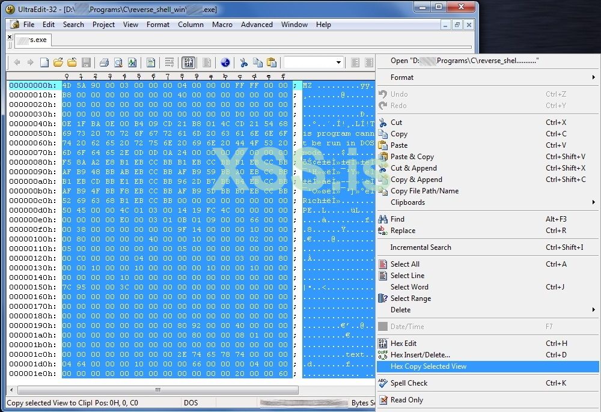Select Copy & Append context menu entry
The height and width of the screenshot is (412, 601).
click(488, 180)
